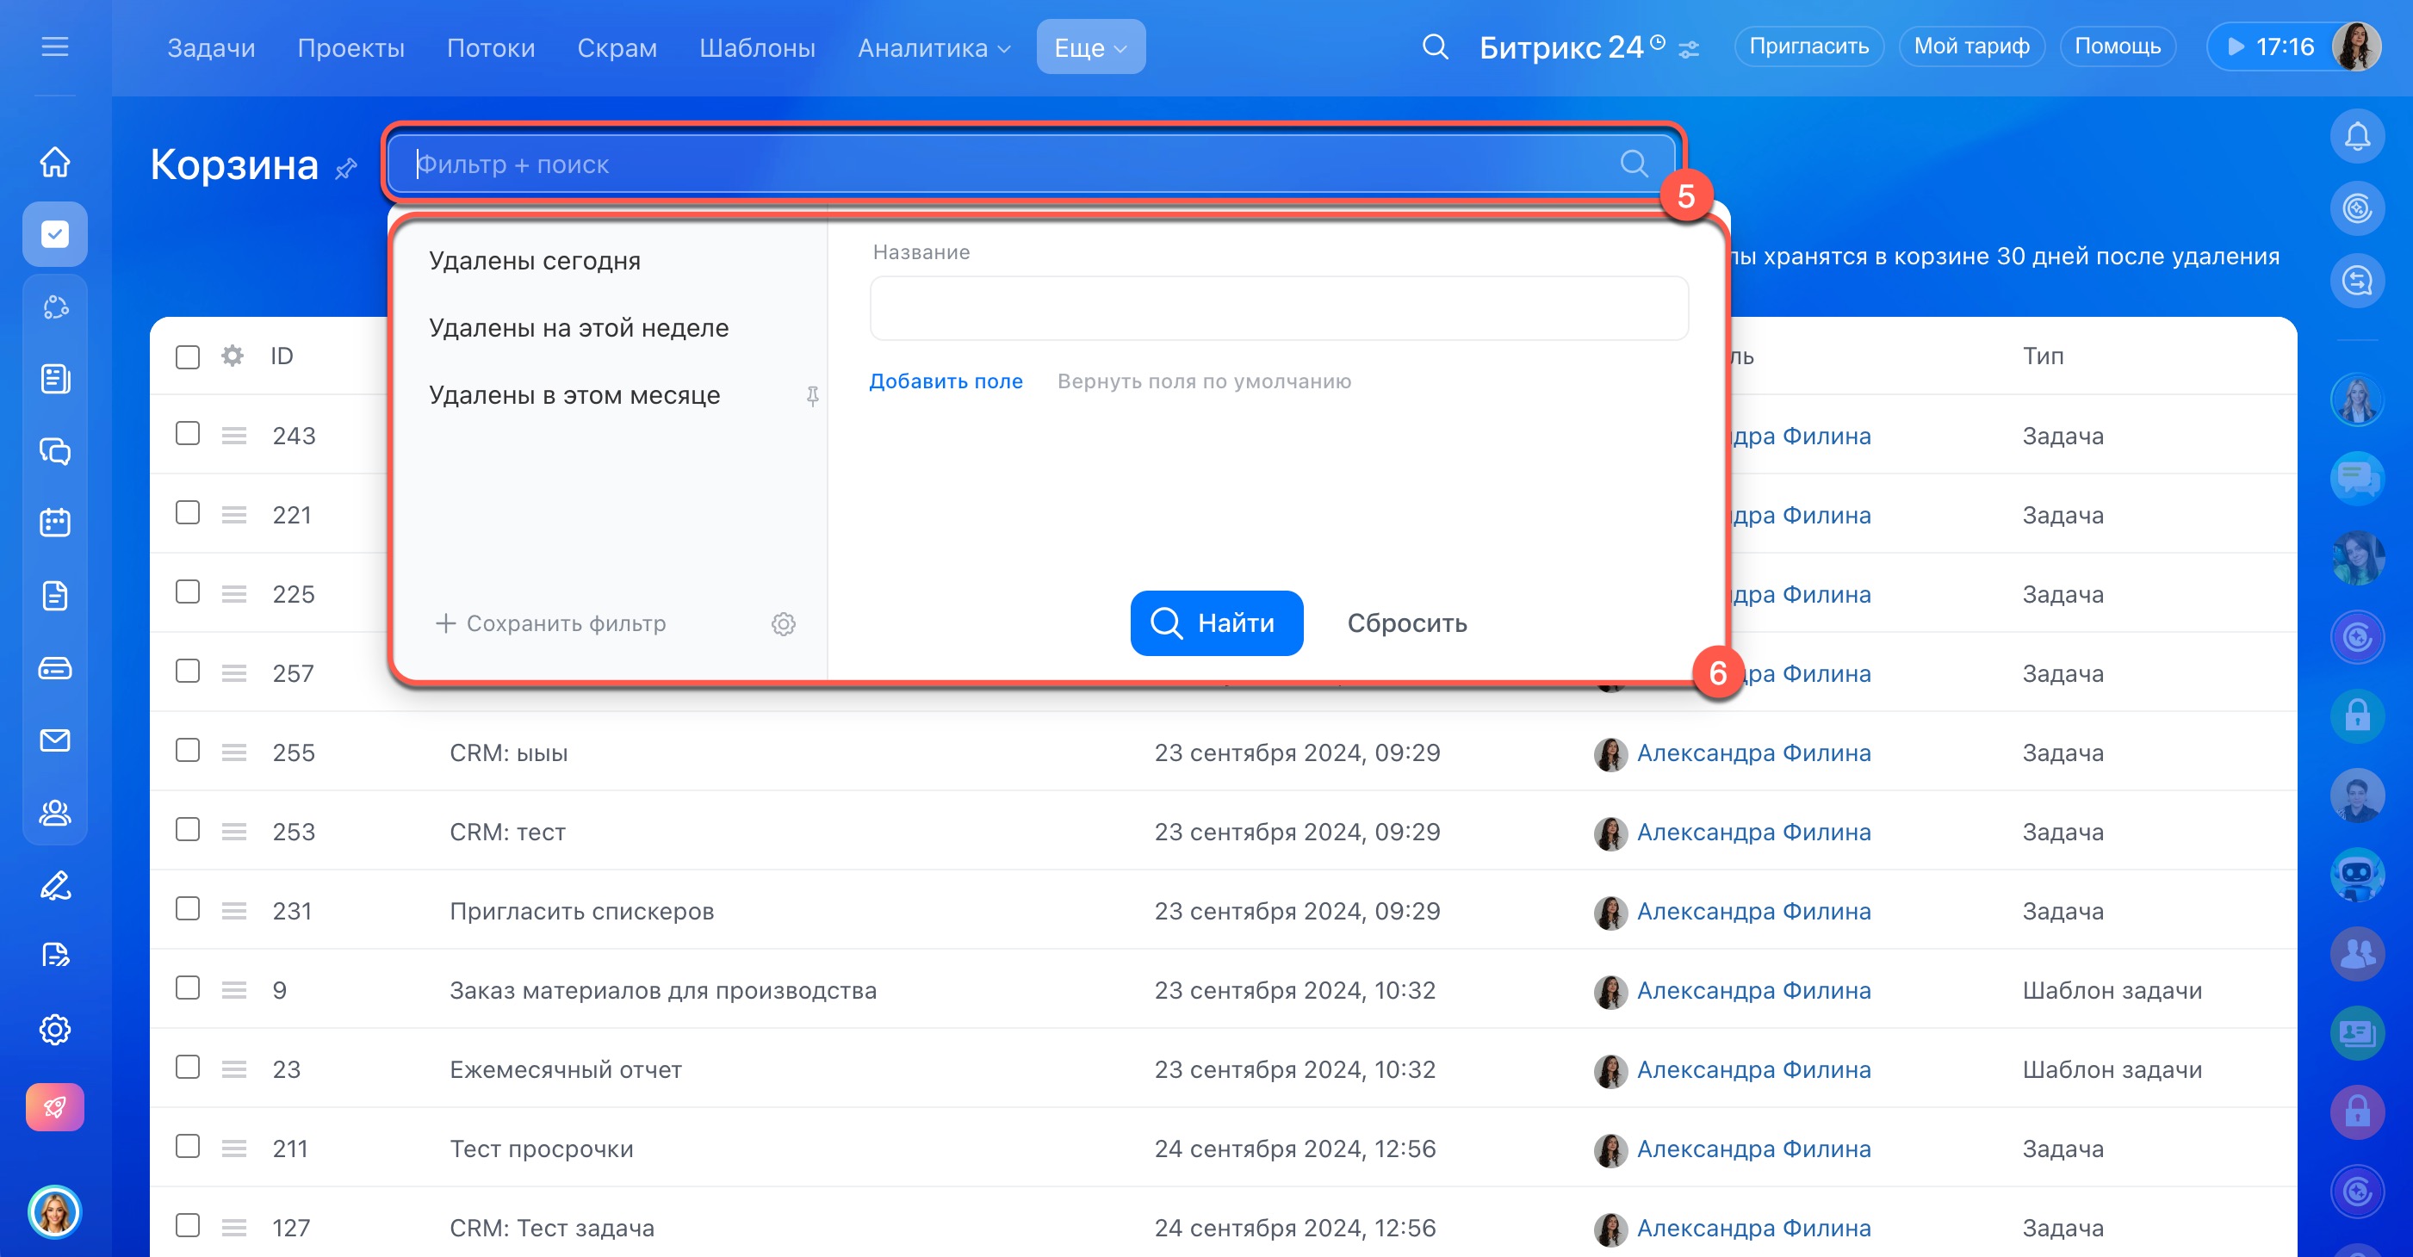The width and height of the screenshot is (2413, 1257).
Task: Pin the 'Удалены в этом месяце' filter
Action: point(812,396)
